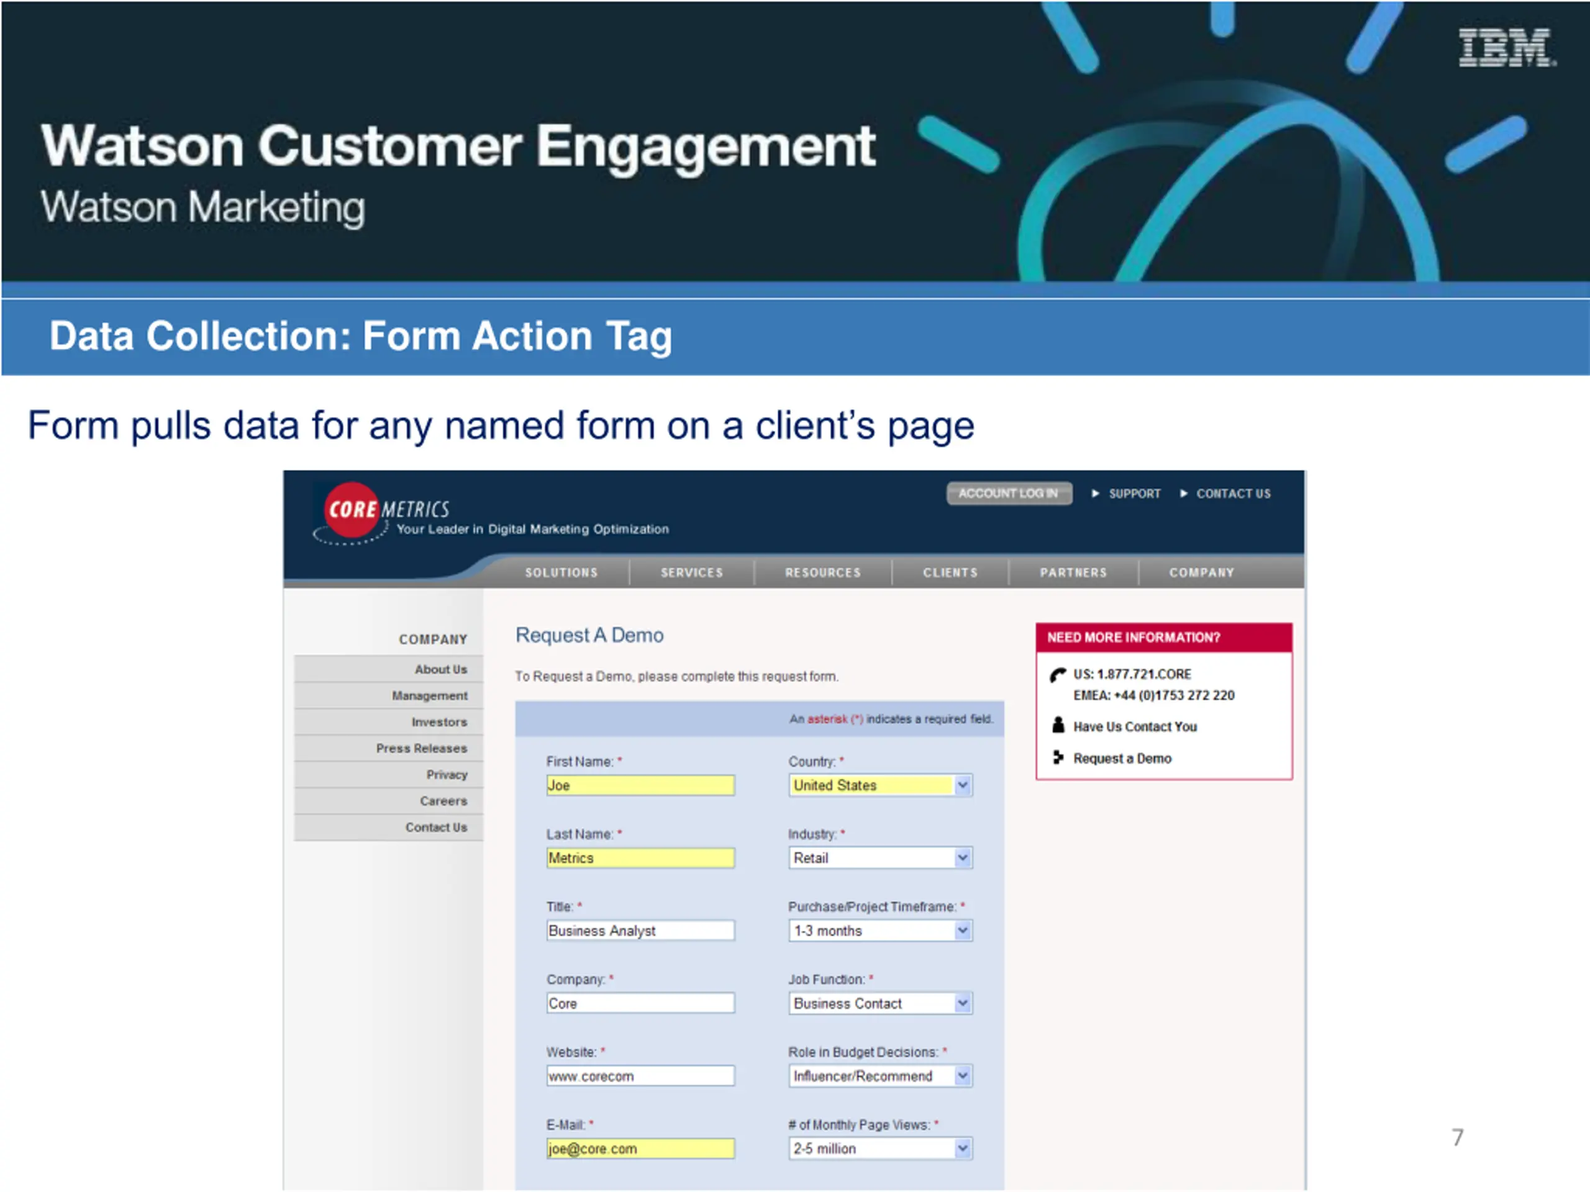1590x1192 pixels.
Task: Click the US: 1.877.721.CORE phone number
Action: coord(1132,674)
